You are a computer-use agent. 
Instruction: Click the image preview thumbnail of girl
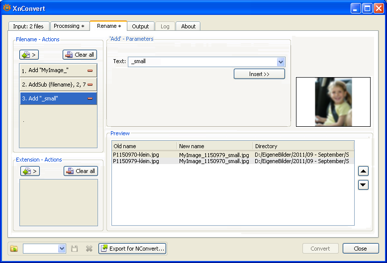point(333,102)
